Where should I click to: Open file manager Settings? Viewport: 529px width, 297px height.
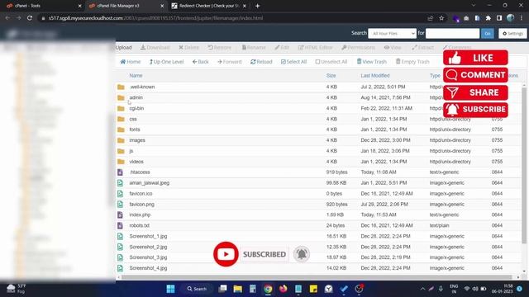(512, 33)
